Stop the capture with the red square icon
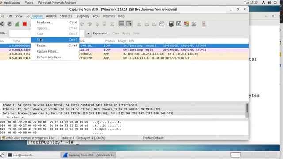Viewport: 283px width, 159px height. tap(25, 24)
